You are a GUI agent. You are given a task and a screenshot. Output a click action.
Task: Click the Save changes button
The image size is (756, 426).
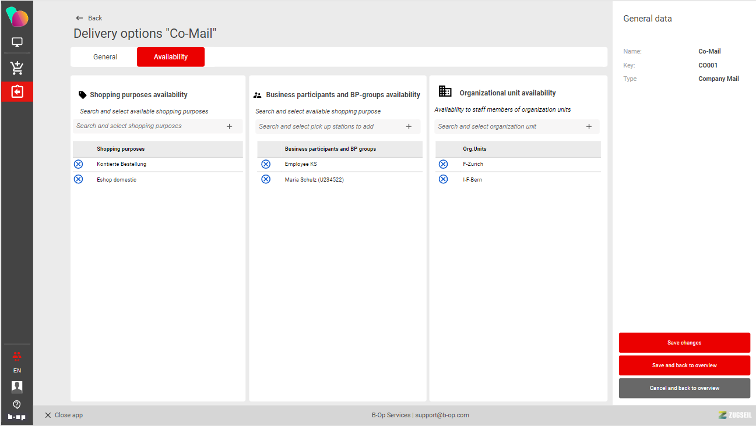pyautogui.click(x=684, y=343)
